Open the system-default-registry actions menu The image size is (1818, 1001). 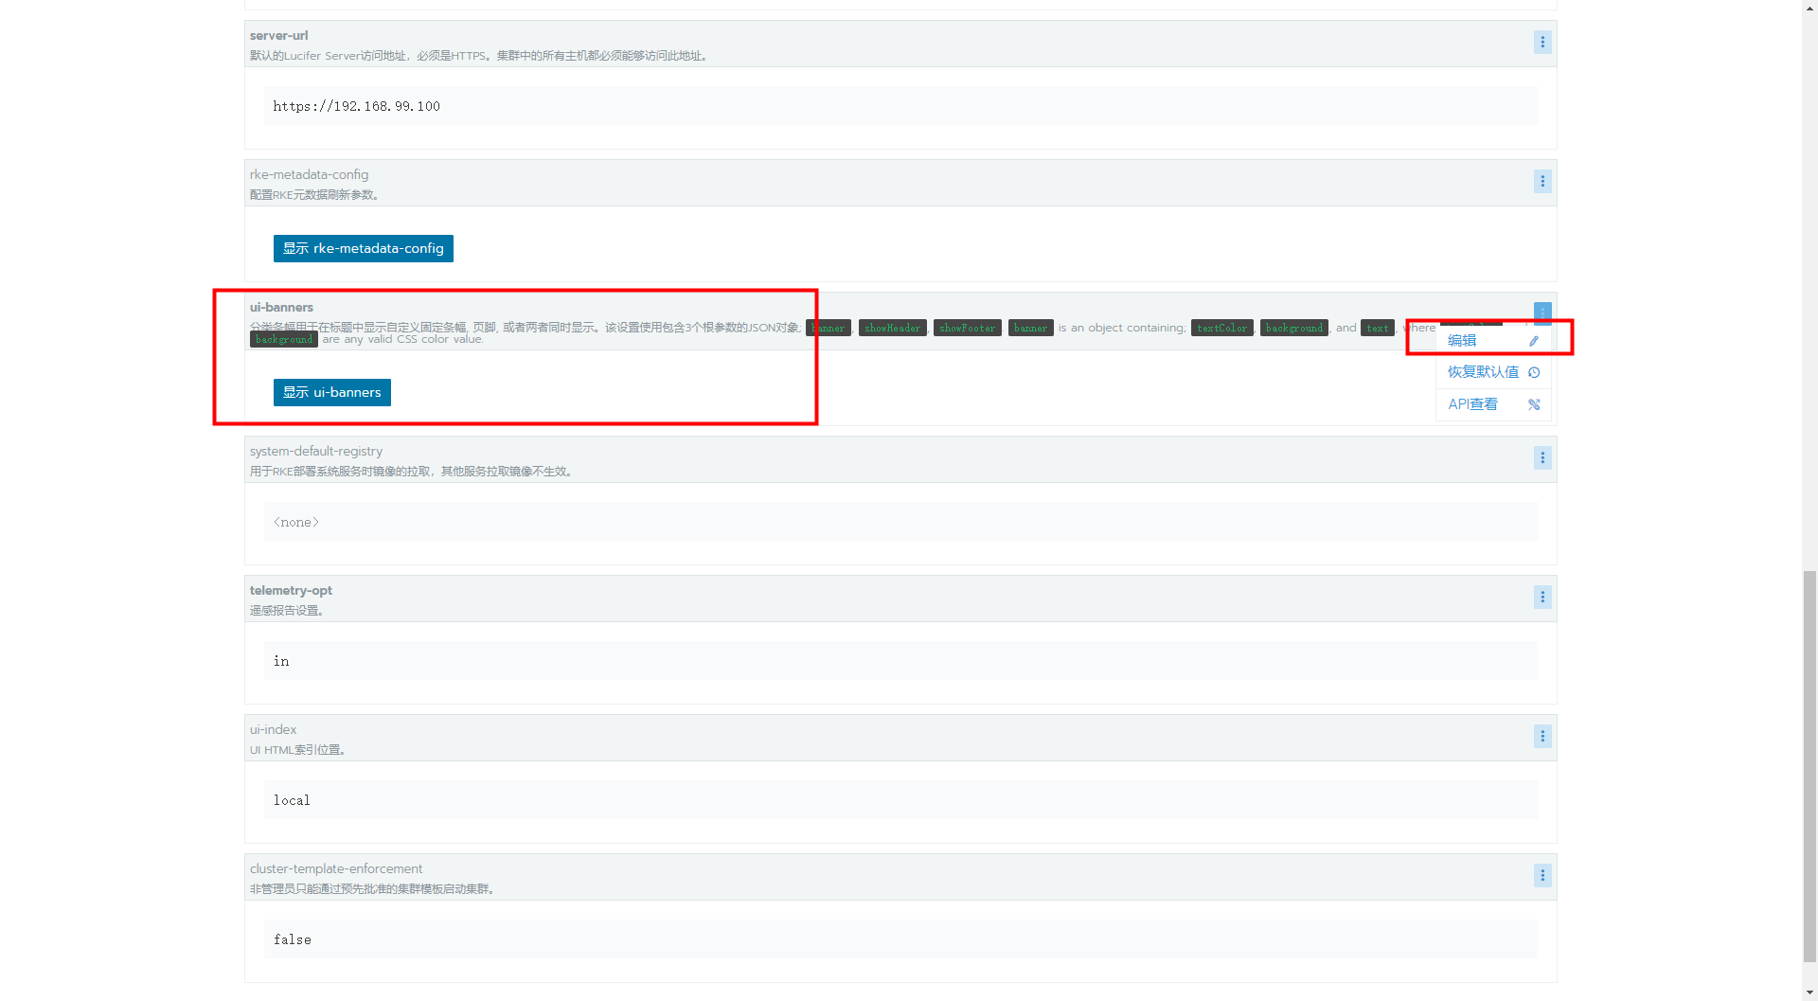1542,457
